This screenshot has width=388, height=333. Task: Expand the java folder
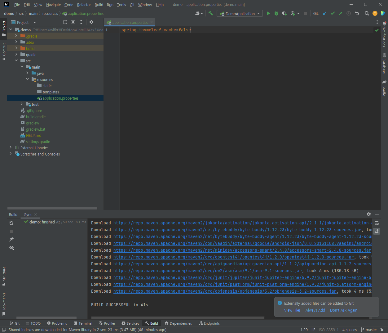pos(27,73)
